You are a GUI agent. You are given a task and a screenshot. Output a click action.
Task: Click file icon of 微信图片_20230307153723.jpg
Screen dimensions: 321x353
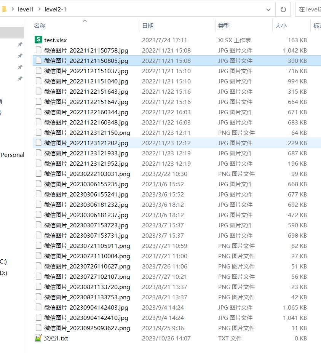[38, 225]
